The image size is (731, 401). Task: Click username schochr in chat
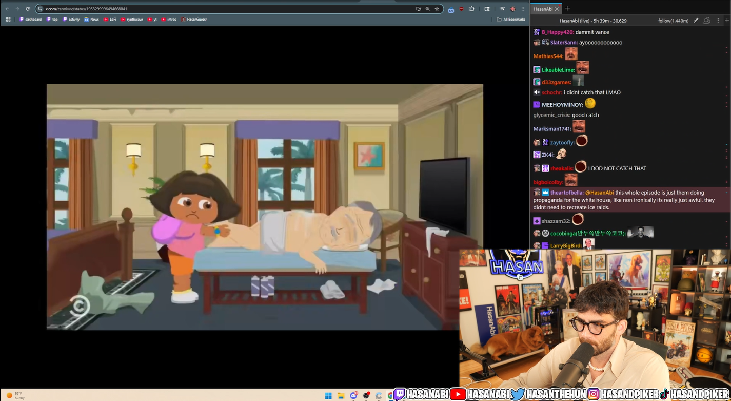pyautogui.click(x=552, y=93)
